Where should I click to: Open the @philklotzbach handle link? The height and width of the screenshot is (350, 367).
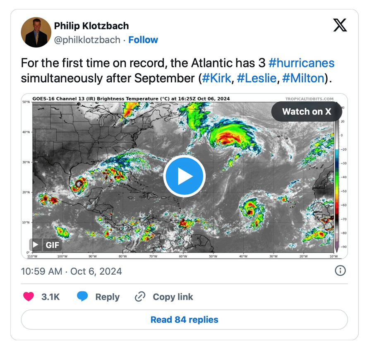pyautogui.click(x=87, y=40)
